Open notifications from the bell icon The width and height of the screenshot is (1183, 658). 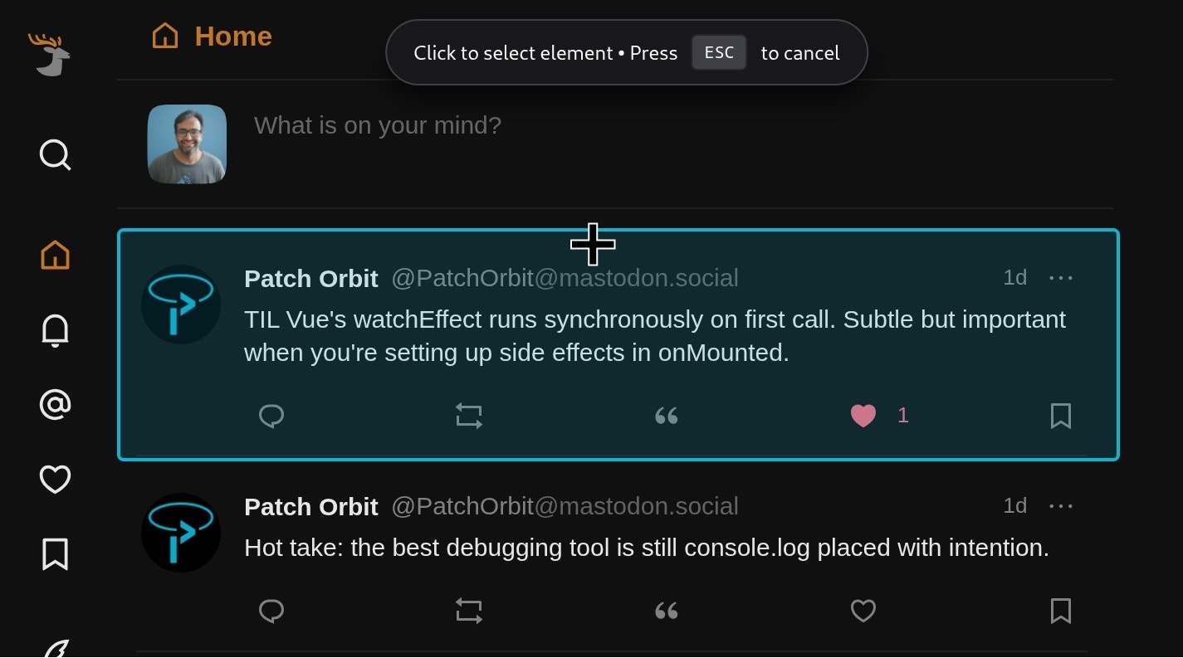54,329
